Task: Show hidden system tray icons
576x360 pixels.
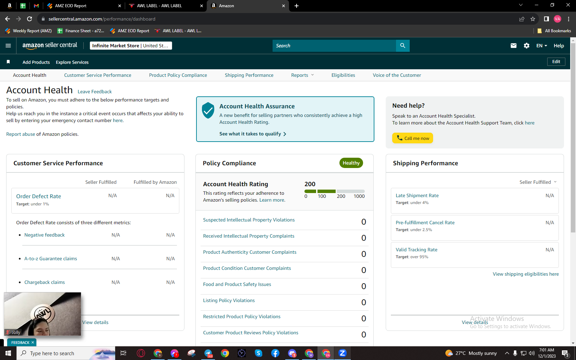Action: click(x=507, y=353)
